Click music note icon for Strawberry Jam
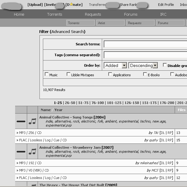The height and width of the screenshot is (187, 187). pyautogui.click(x=32, y=152)
